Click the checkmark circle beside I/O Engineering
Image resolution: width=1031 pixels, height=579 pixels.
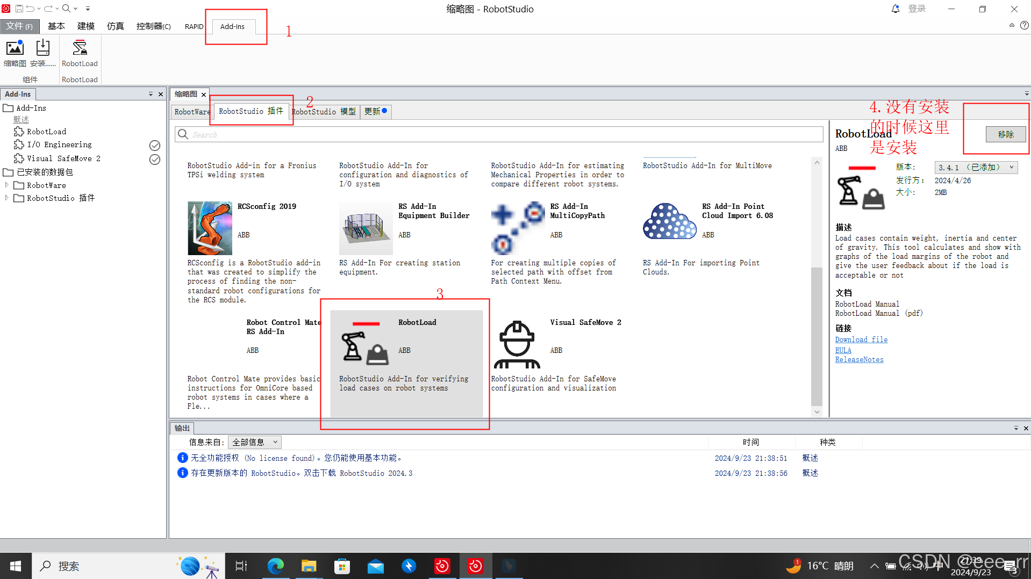[155, 146]
